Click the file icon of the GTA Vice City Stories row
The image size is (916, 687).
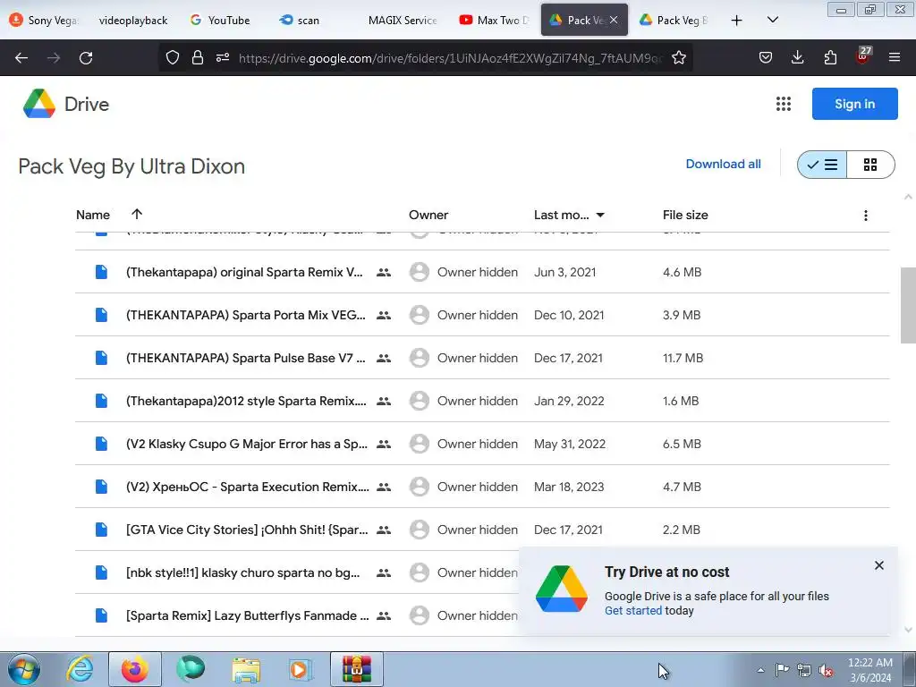(101, 530)
